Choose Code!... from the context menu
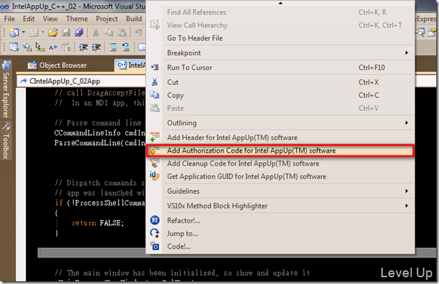This screenshot has width=439, height=284. [280, 247]
